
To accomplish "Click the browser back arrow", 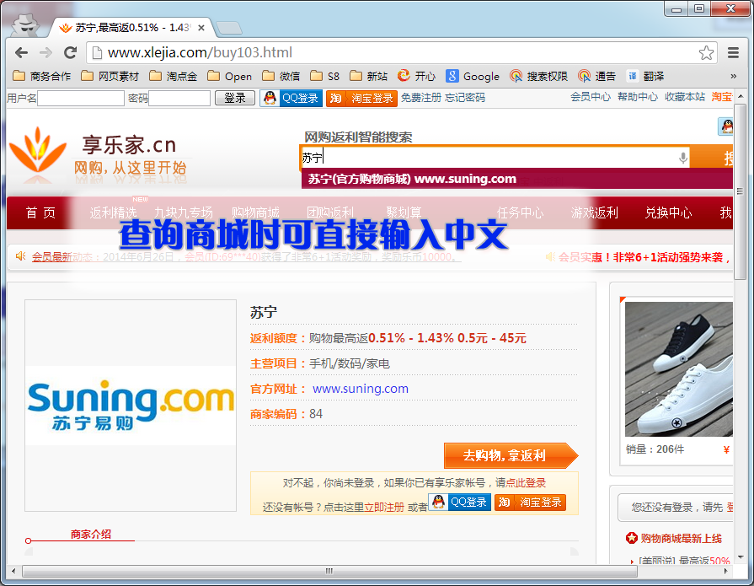I will [x=22, y=52].
